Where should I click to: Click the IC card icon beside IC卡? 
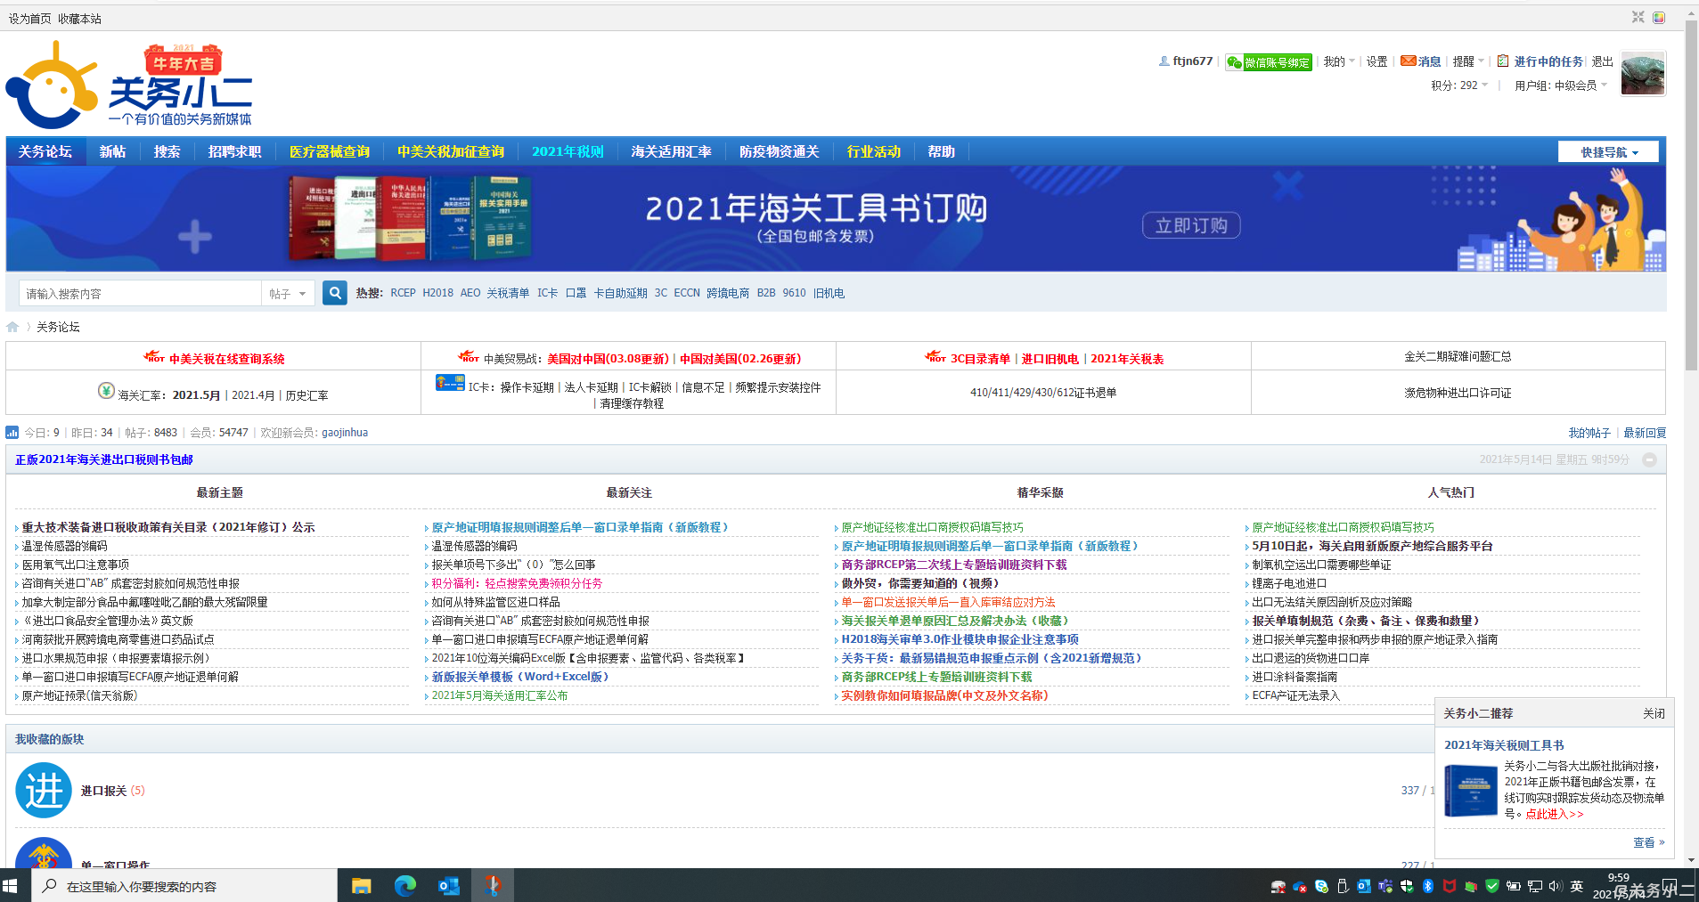[450, 383]
